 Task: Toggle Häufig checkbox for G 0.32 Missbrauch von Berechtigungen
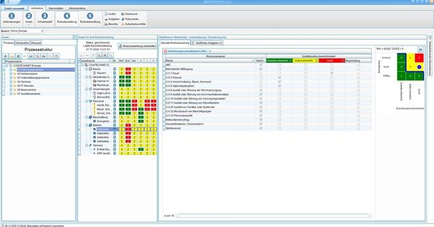(332, 111)
